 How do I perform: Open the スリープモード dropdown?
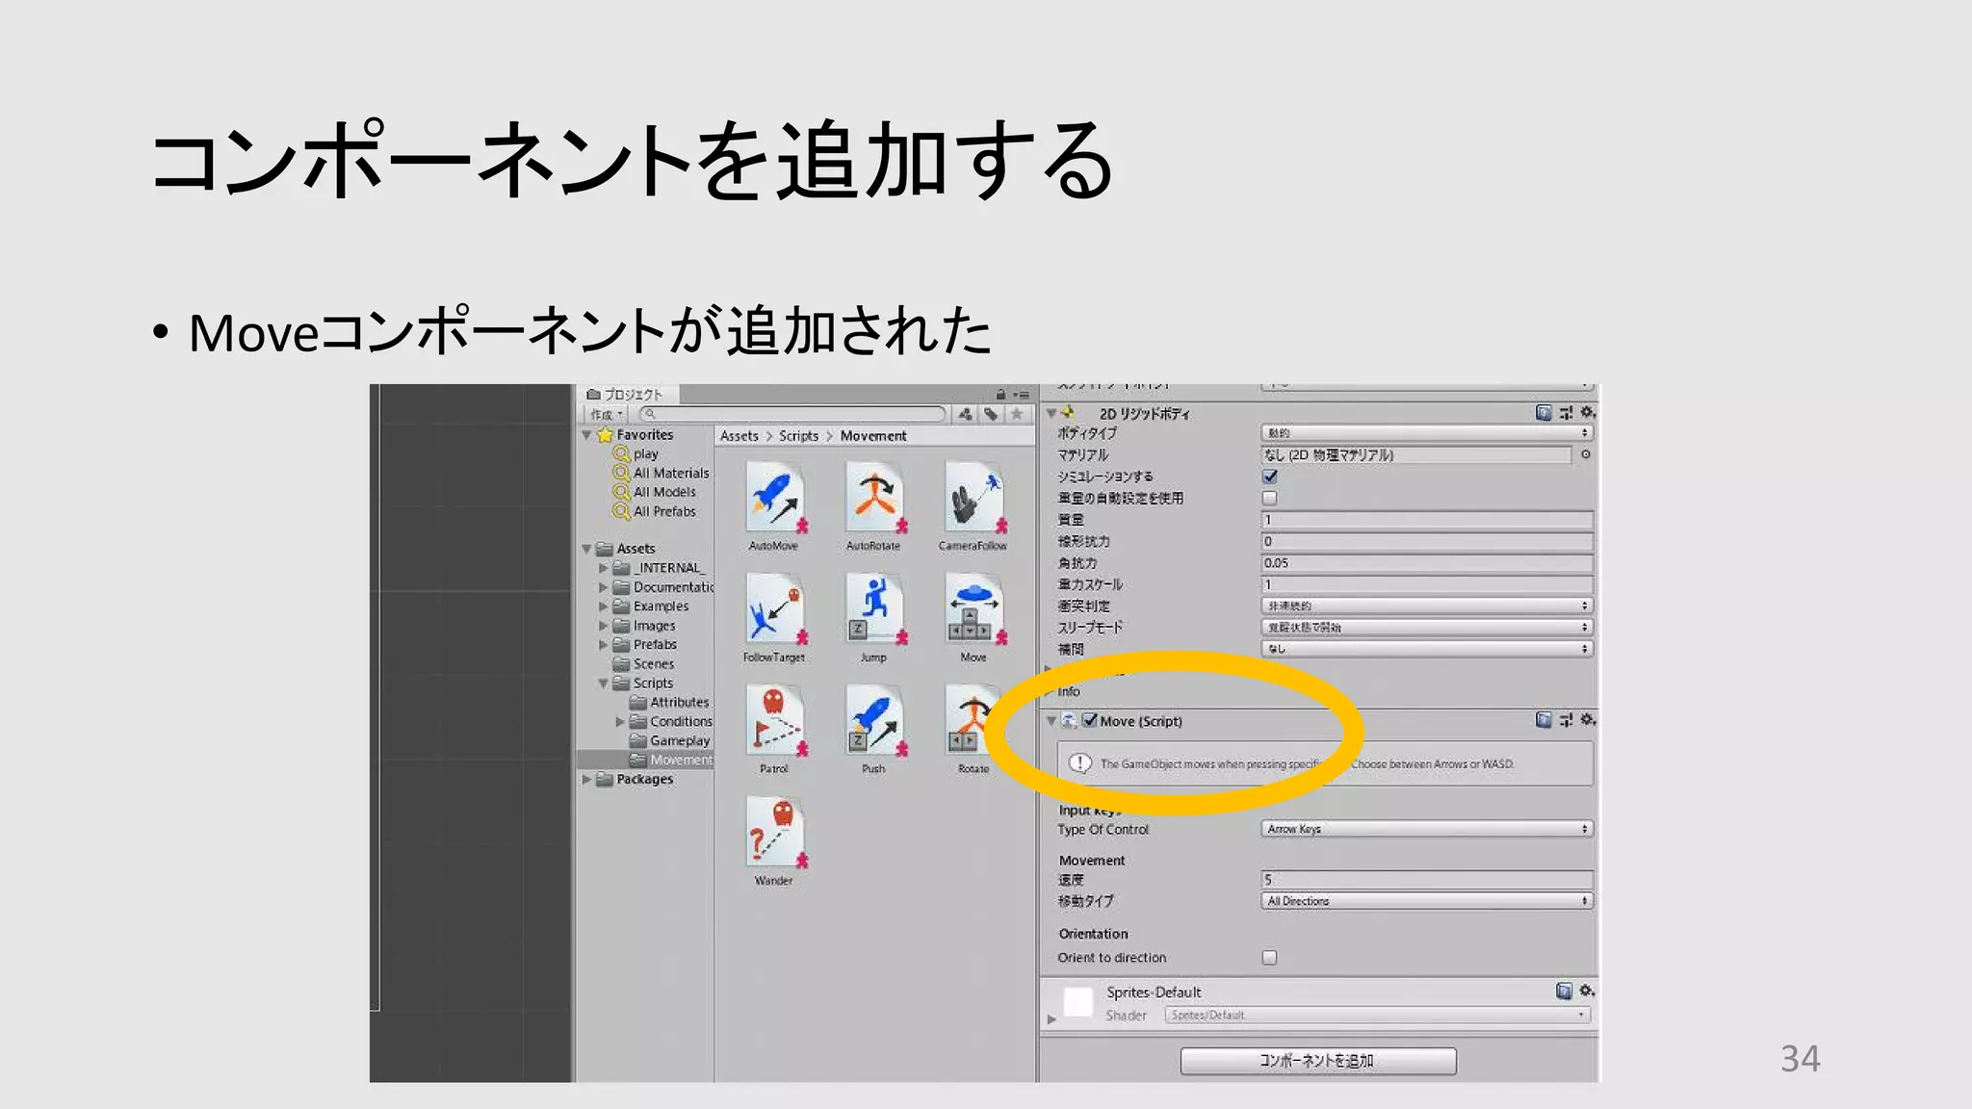1427,627
